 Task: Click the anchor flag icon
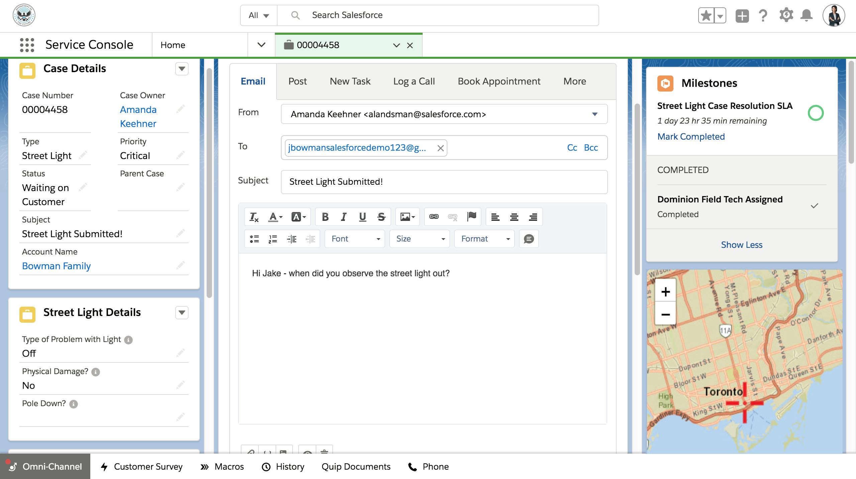471,217
